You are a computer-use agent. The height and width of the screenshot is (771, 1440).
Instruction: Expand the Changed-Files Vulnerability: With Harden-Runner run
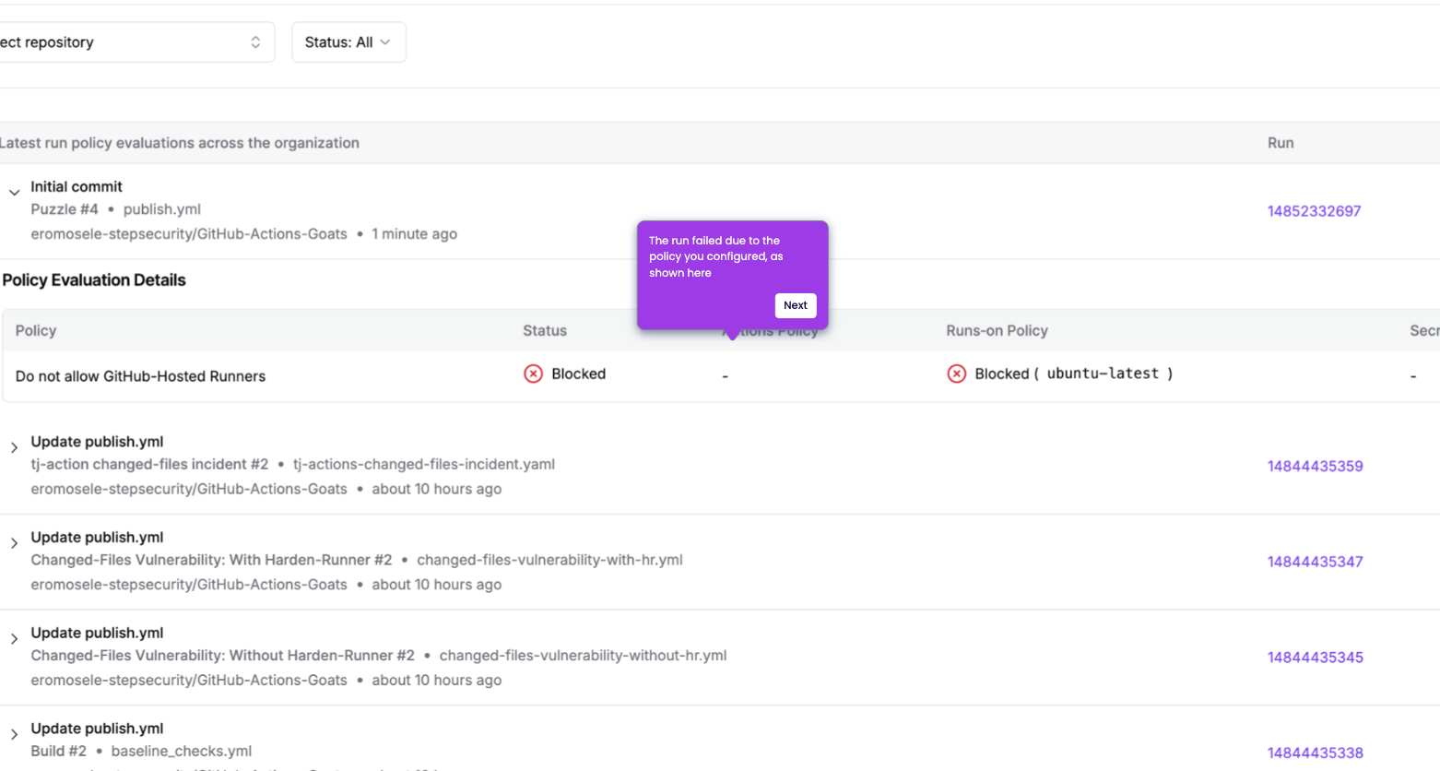coord(13,543)
